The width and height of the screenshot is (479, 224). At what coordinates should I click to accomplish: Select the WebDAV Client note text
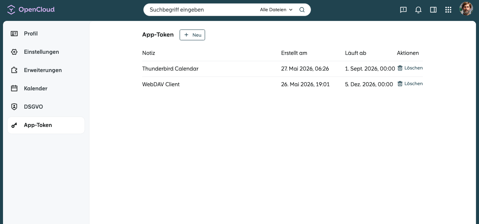161,84
